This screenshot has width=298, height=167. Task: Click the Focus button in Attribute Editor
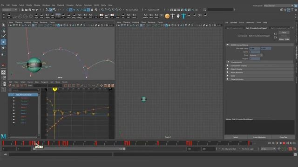284,32
